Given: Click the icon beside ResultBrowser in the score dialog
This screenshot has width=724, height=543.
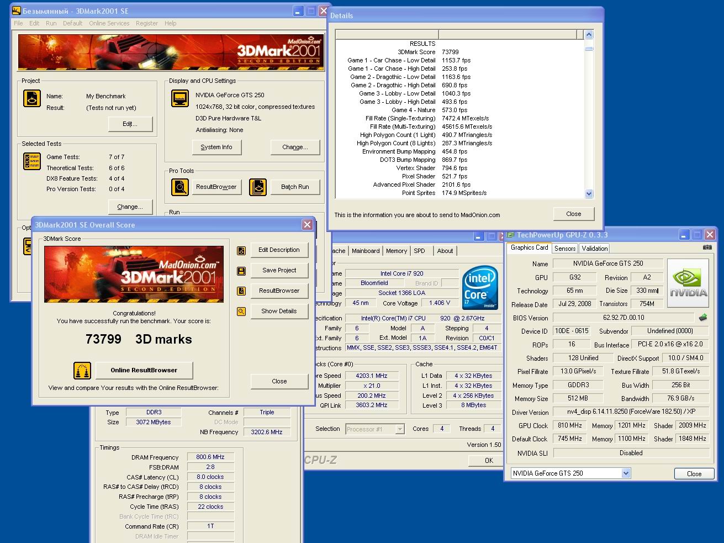Looking at the screenshot, I should pos(241,291).
